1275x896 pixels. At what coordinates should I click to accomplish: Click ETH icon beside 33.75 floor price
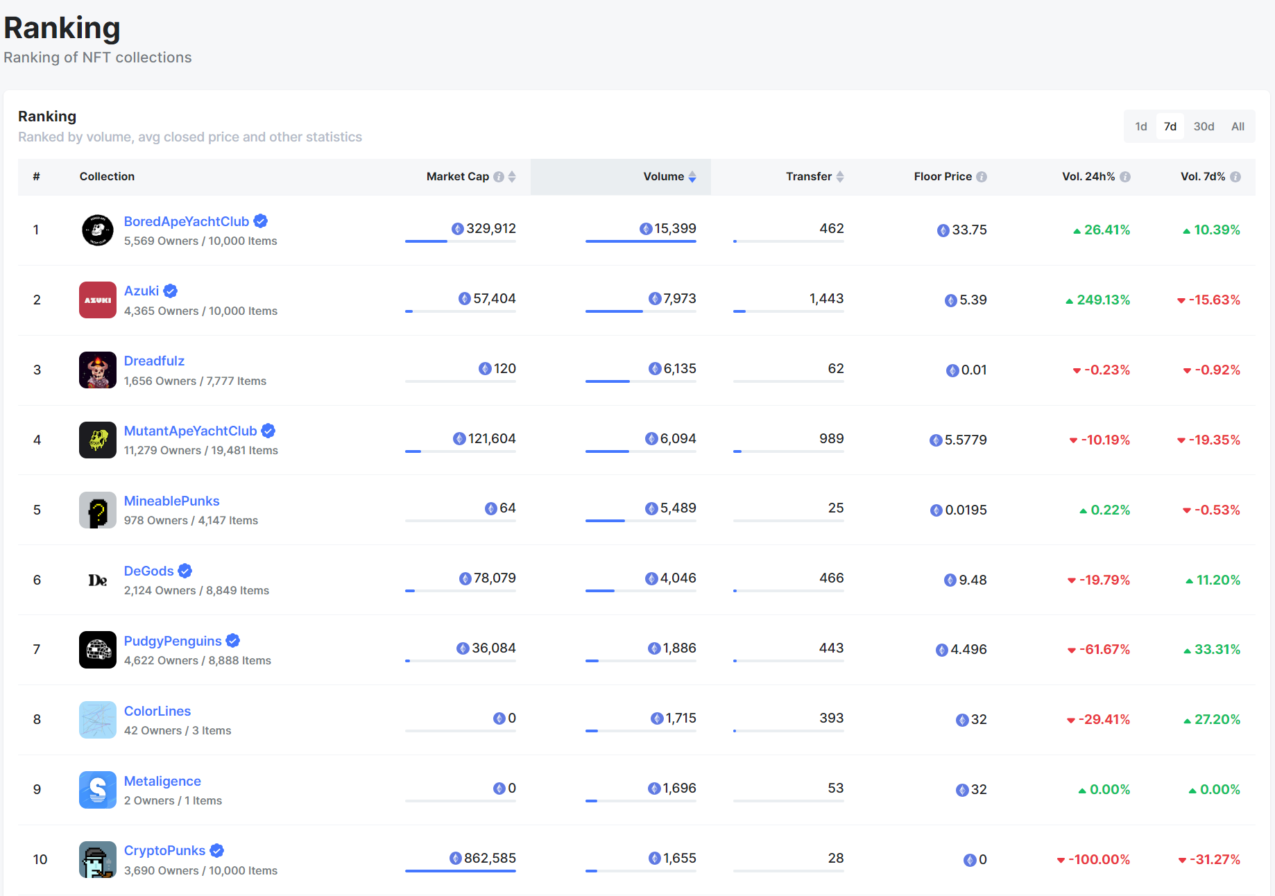[x=943, y=230]
